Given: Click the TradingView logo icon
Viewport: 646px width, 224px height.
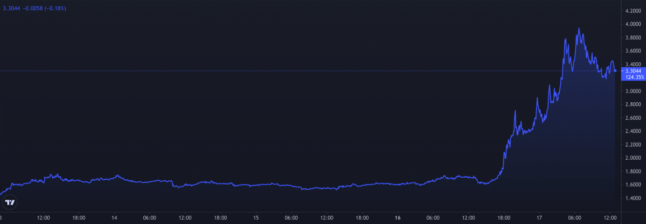Looking at the screenshot, I should 9,202.
